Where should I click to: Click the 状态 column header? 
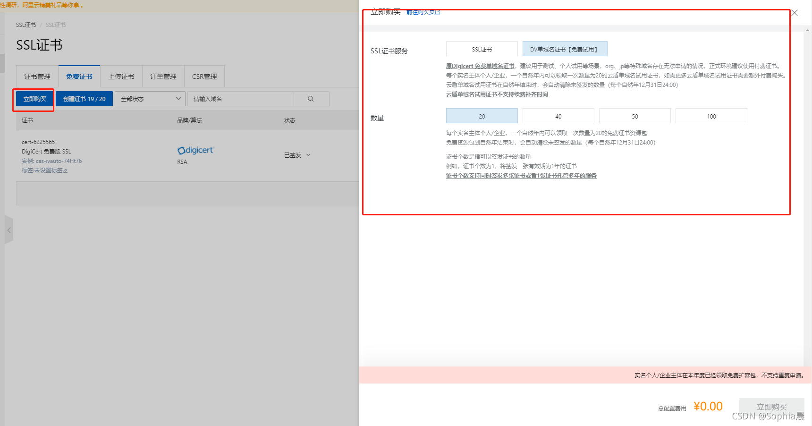(x=289, y=120)
